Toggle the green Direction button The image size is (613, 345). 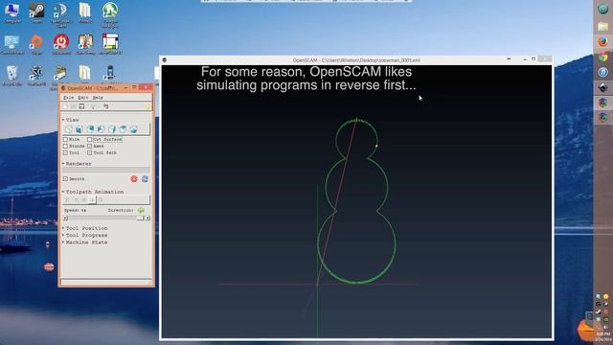click(x=141, y=210)
